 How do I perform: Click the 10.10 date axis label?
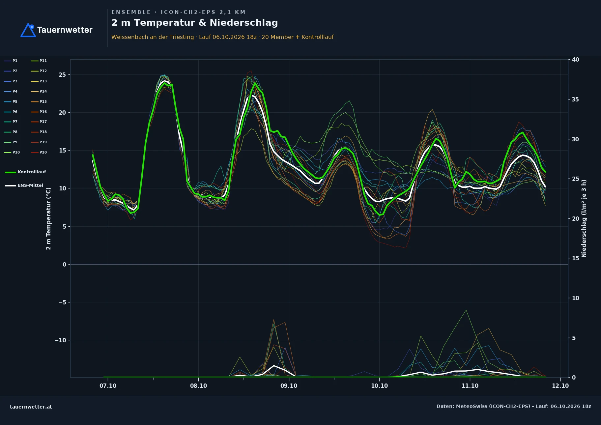(380, 386)
